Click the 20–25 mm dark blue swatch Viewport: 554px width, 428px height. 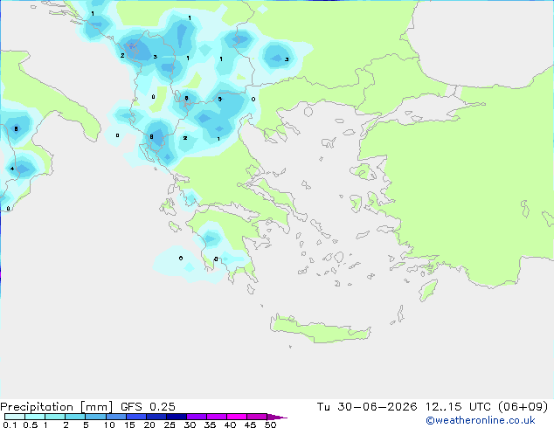pyautogui.click(x=156, y=417)
